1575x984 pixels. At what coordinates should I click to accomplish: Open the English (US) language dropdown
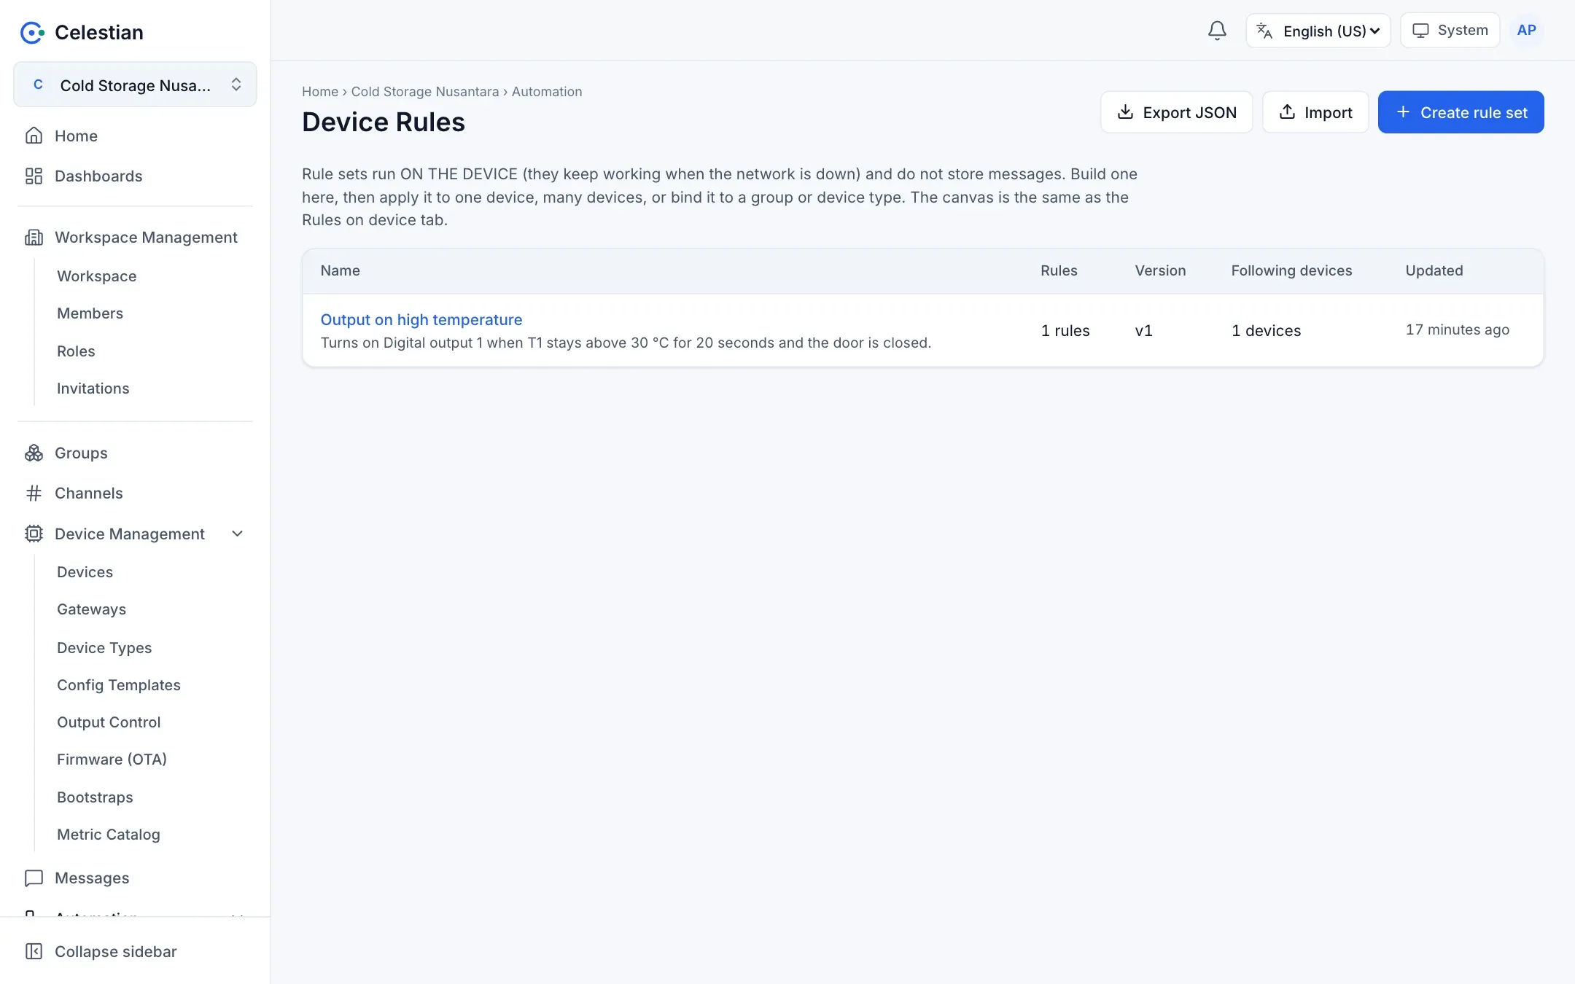pyautogui.click(x=1318, y=31)
